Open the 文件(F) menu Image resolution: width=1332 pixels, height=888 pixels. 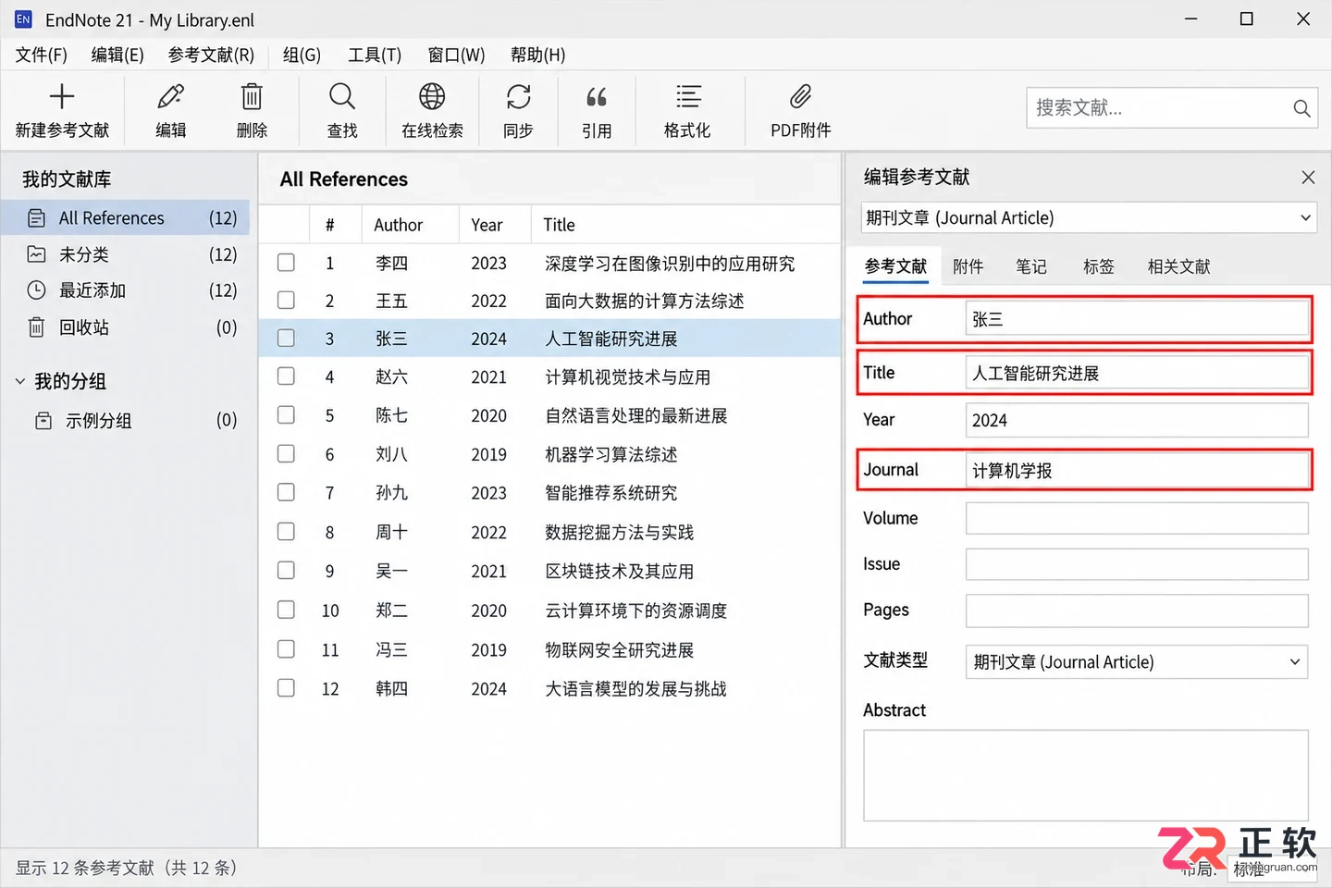(x=42, y=55)
